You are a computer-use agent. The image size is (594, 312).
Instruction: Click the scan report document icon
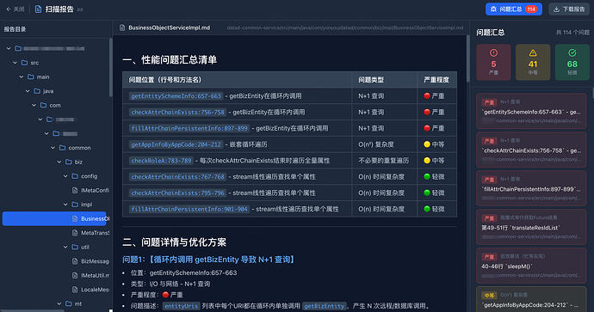(38, 9)
